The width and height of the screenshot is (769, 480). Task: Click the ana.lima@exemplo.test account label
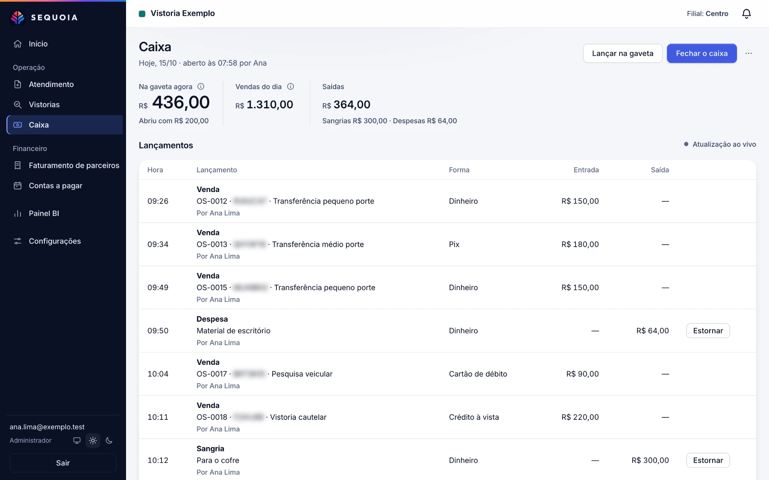click(x=47, y=427)
